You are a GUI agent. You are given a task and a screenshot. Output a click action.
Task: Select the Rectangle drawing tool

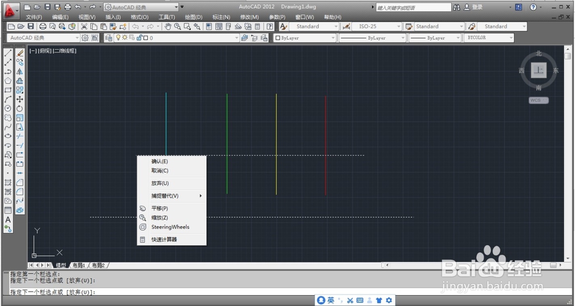(x=8, y=90)
